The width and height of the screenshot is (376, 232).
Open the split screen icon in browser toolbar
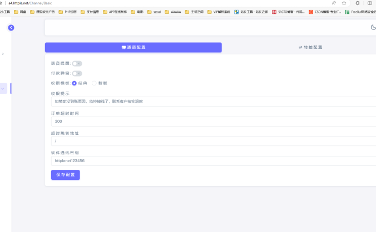[x=370, y=3]
